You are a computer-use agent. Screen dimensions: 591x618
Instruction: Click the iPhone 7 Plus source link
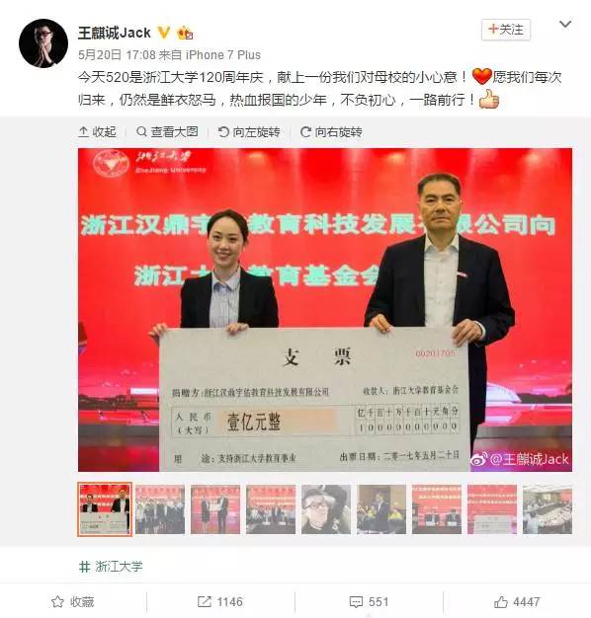pyautogui.click(x=223, y=54)
